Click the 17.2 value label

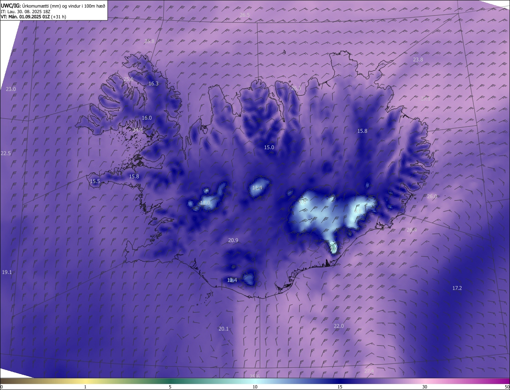(x=457, y=288)
